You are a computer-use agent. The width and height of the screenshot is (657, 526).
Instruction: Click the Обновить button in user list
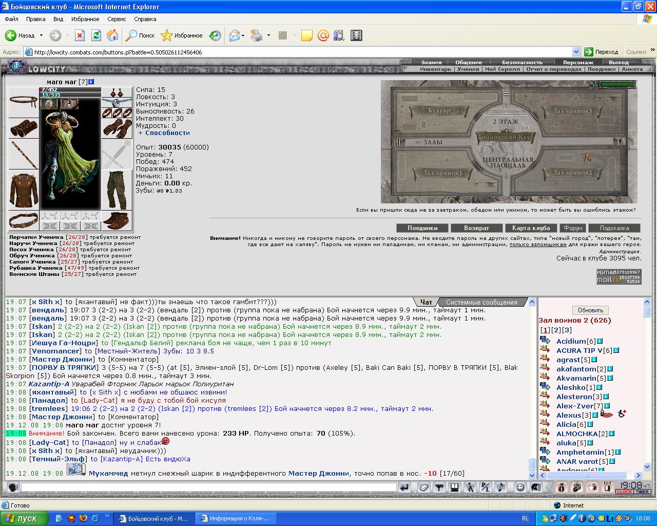click(590, 310)
